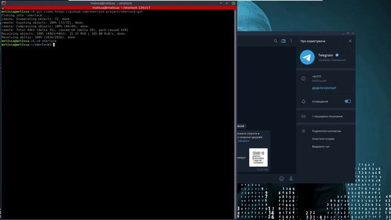Click Видалити чат to delete chat
The image size is (391, 220).
click(321, 147)
